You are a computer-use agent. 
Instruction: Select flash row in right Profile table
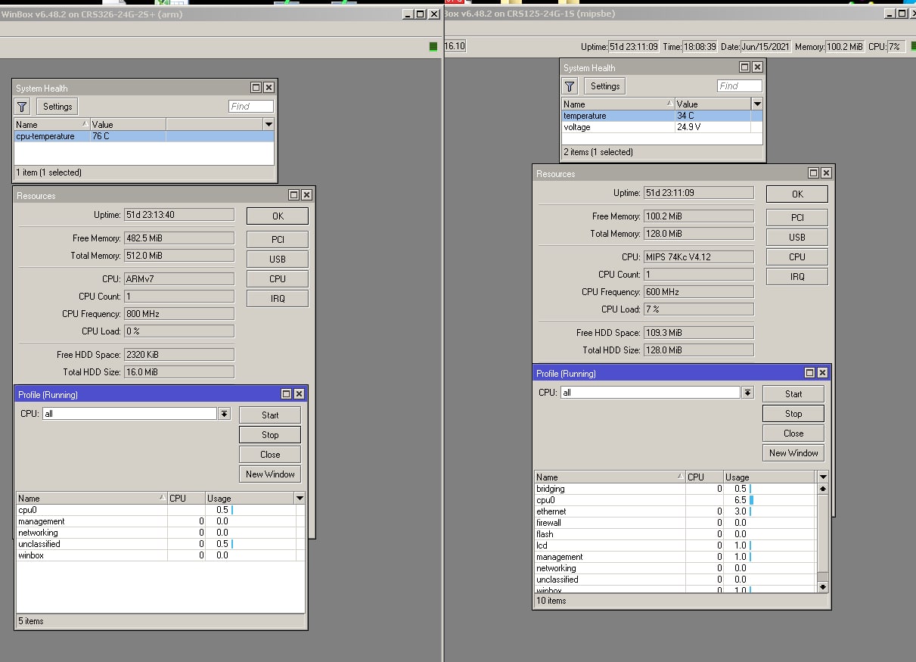coord(675,534)
